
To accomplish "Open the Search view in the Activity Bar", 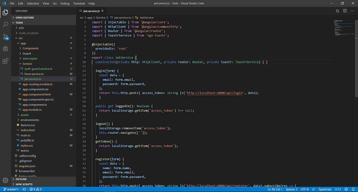I will tap(5, 25).
